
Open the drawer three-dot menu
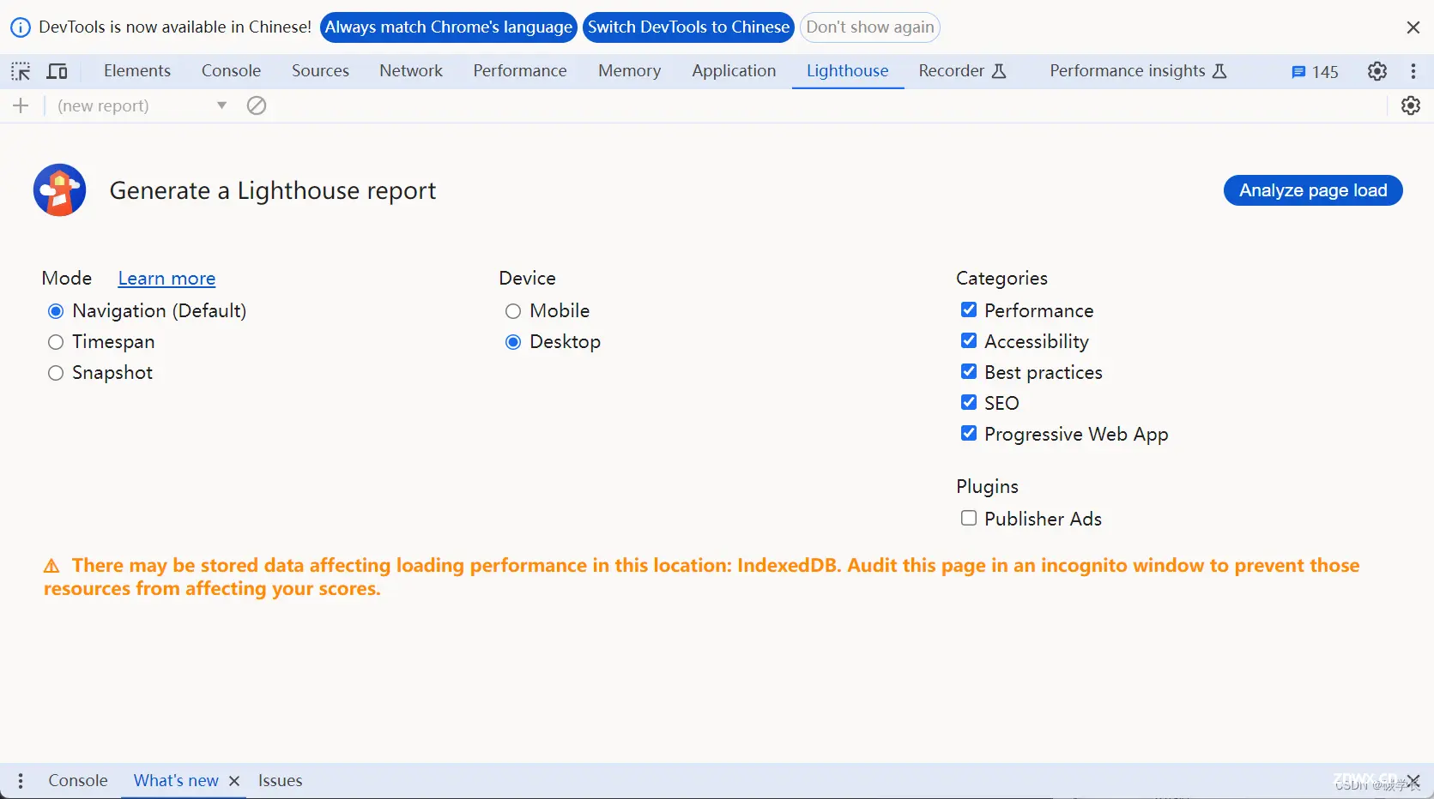[21, 781]
